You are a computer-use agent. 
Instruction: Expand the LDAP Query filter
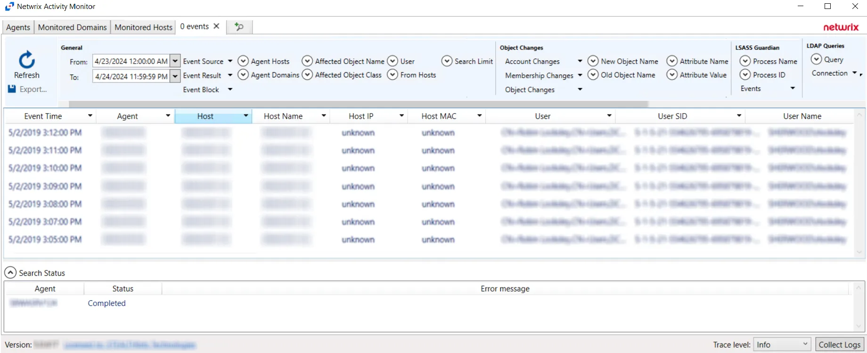point(817,59)
